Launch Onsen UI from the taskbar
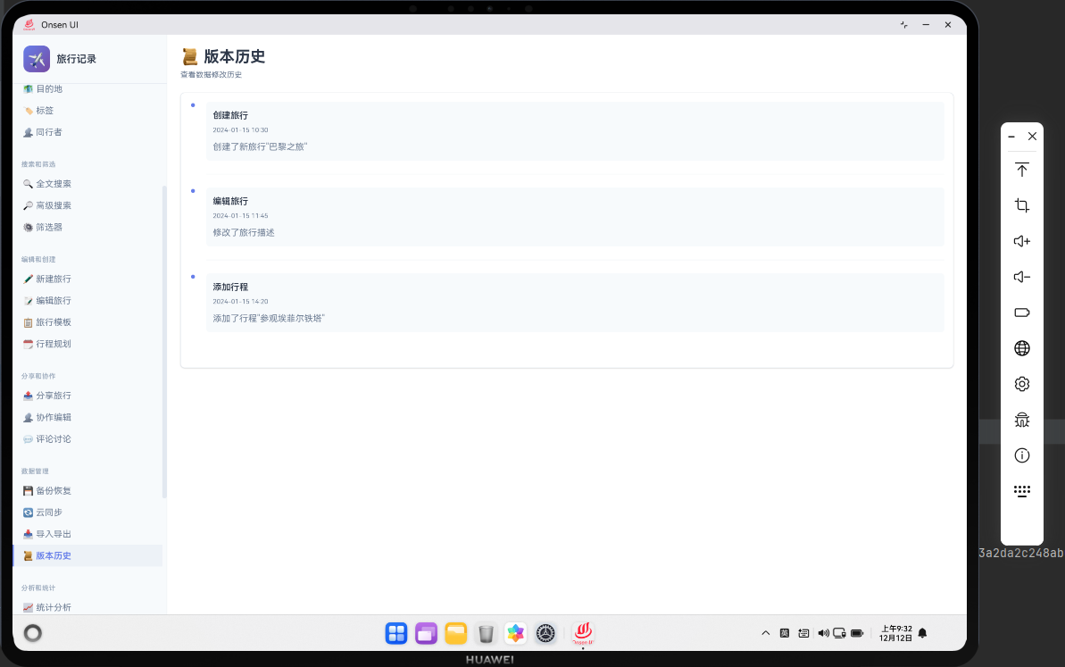The width and height of the screenshot is (1065, 667). point(582,633)
